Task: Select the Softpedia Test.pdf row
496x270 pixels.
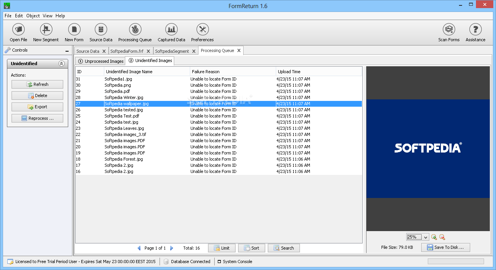Action: pyautogui.click(x=219, y=116)
